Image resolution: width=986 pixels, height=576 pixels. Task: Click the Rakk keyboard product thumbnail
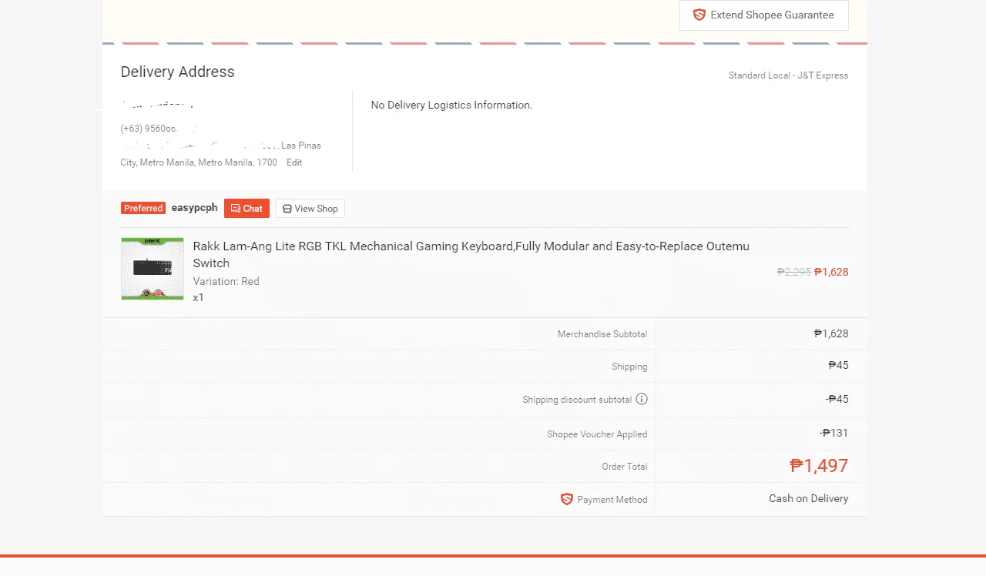[153, 269]
